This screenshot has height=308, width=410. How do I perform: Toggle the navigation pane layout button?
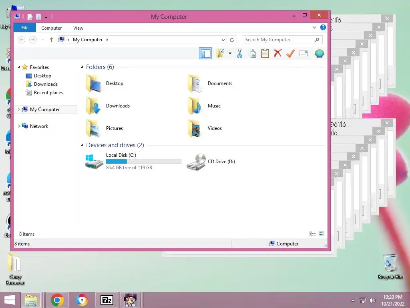coord(205,53)
